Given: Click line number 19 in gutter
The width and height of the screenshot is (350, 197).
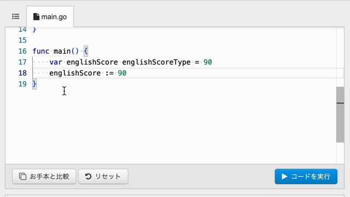Looking at the screenshot, I should pos(22,84).
